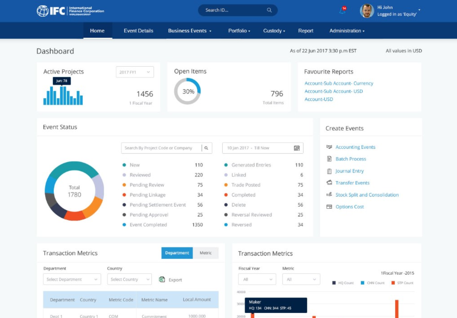Open the 2017 FY1 fiscal year dropdown
Image resolution: width=457 pixels, height=318 pixels.
[135, 72]
